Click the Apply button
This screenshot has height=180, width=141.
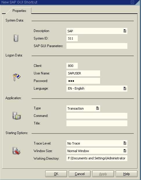coord(103,174)
